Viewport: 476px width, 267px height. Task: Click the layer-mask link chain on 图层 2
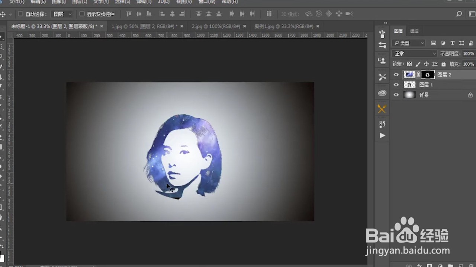418,75
